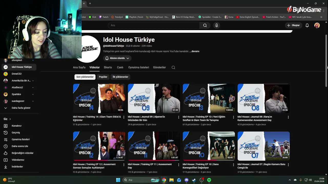Open Journal 09 Alperen'in Gözünden title
This screenshot has height=184, width=328.
(146, 118)
